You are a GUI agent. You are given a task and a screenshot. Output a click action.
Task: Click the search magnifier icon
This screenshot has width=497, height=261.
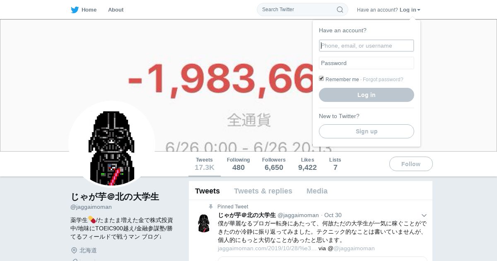[340, 10]
